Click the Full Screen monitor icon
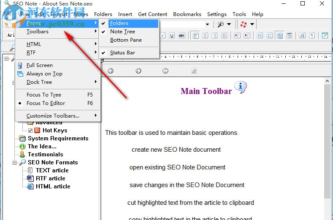This screenshot has width=333, height=220. (20, 65)
